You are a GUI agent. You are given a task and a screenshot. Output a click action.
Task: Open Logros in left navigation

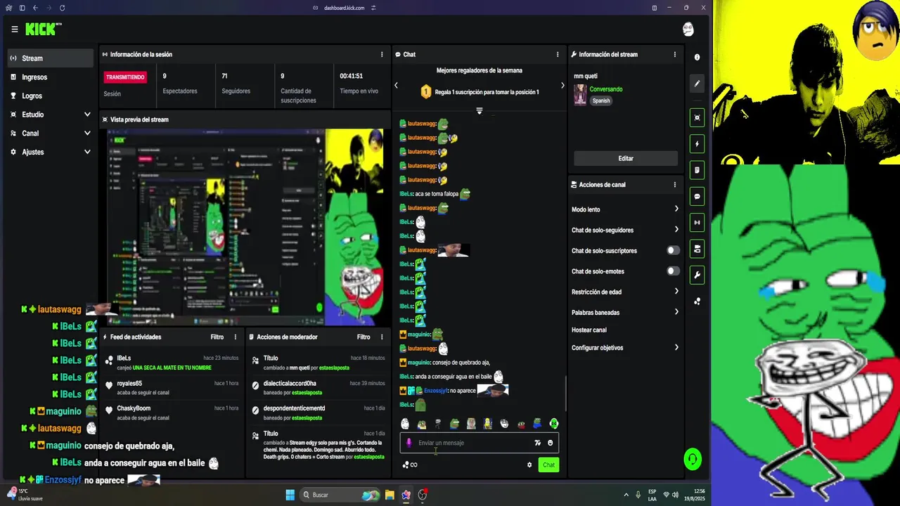[51, 96]
